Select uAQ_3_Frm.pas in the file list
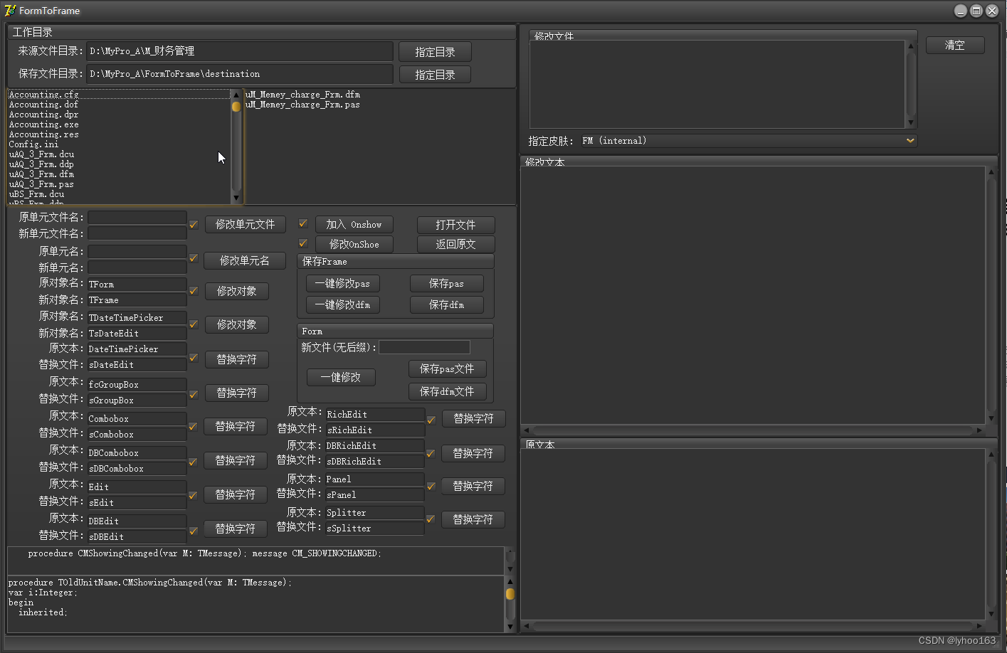The image size is (1007, 653). click(x=41, y=184)
